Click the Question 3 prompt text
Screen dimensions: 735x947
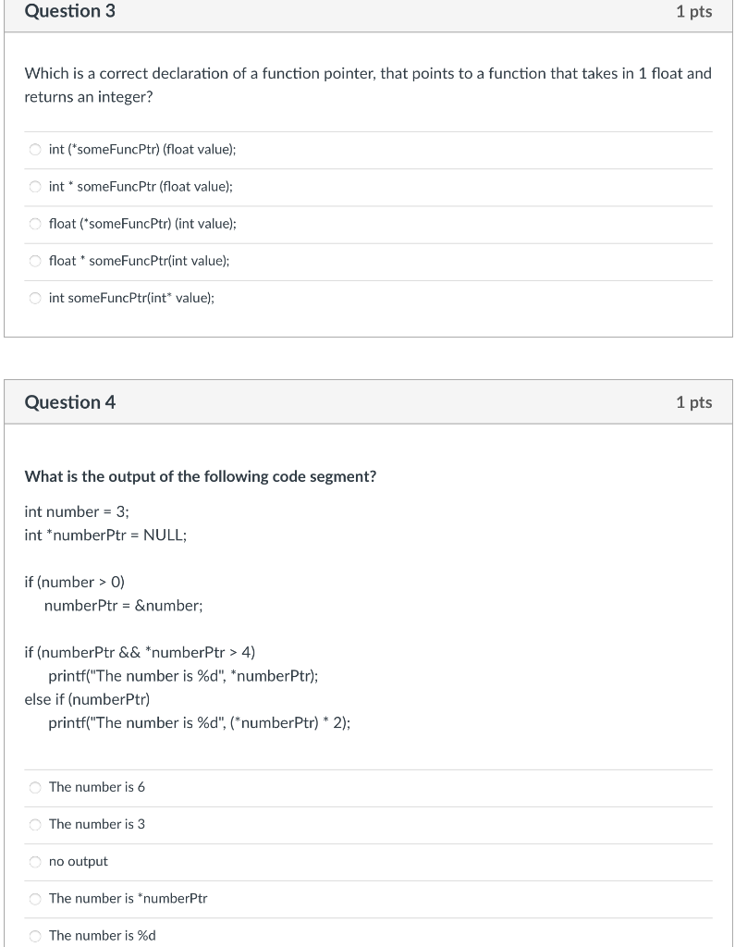tap(367, 84)
